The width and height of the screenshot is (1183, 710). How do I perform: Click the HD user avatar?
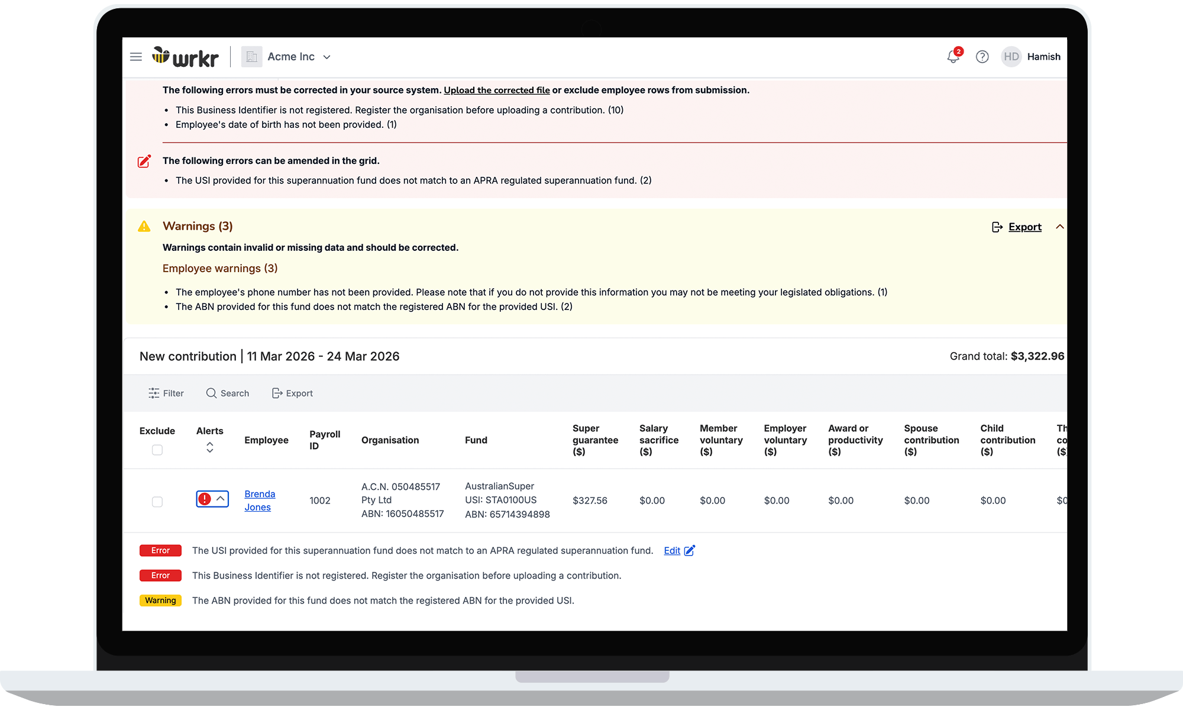coord(1011,57)
